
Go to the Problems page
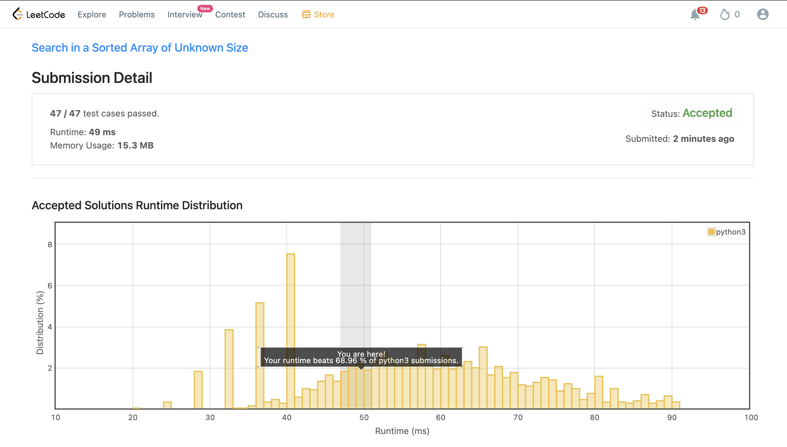137,15
